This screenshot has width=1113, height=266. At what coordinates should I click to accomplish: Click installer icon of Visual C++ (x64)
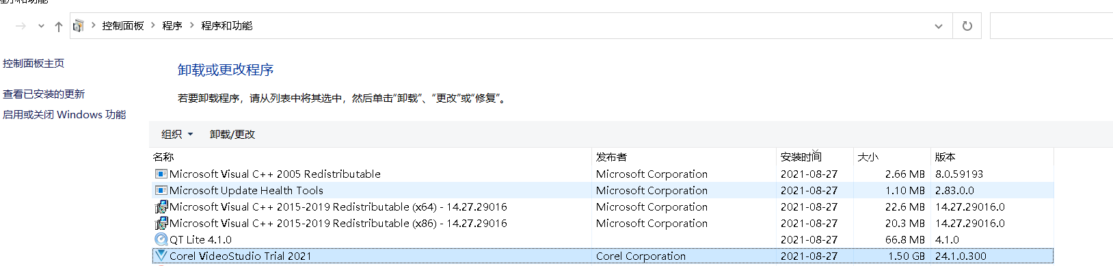point(161,207)
